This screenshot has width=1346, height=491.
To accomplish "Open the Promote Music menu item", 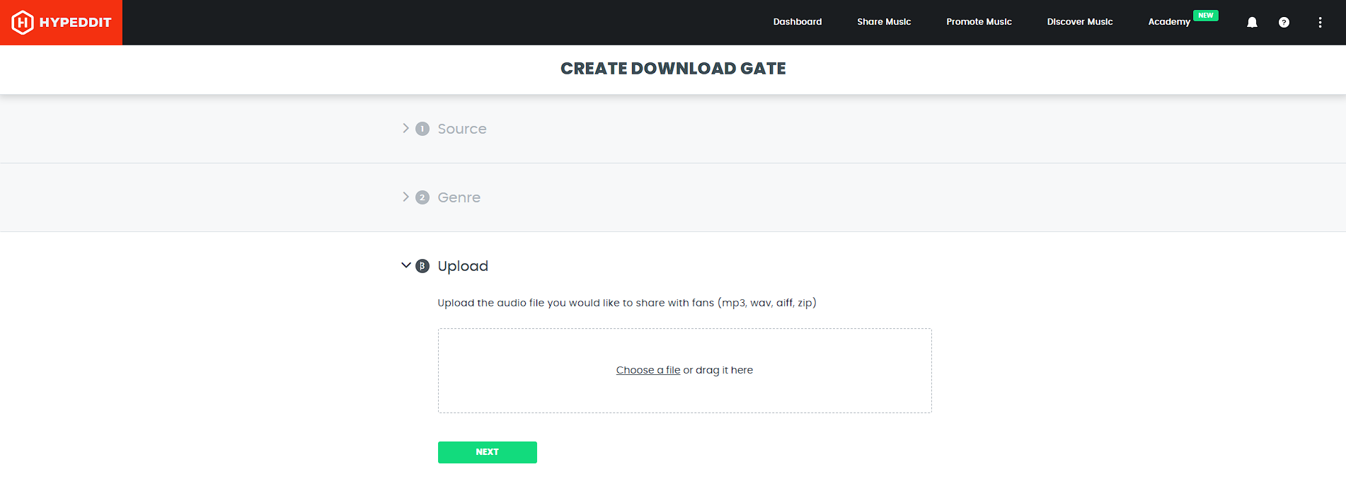I will click(979, 22).
